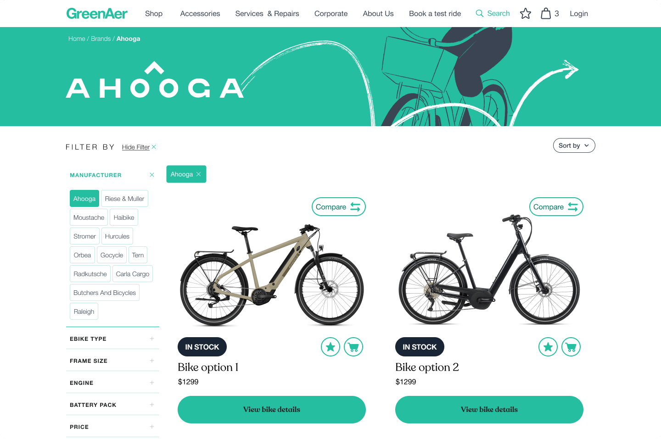Toggle the Riese & Muller manufacturer filter
Image resolution: width=661 pixels, height=439 pixels.
pos(124,199)
